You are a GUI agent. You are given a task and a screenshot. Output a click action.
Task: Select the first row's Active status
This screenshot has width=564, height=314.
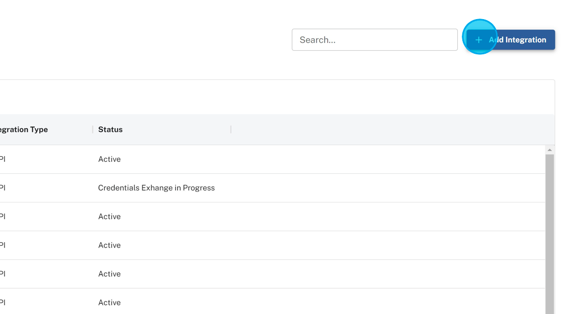click(109, 159)
